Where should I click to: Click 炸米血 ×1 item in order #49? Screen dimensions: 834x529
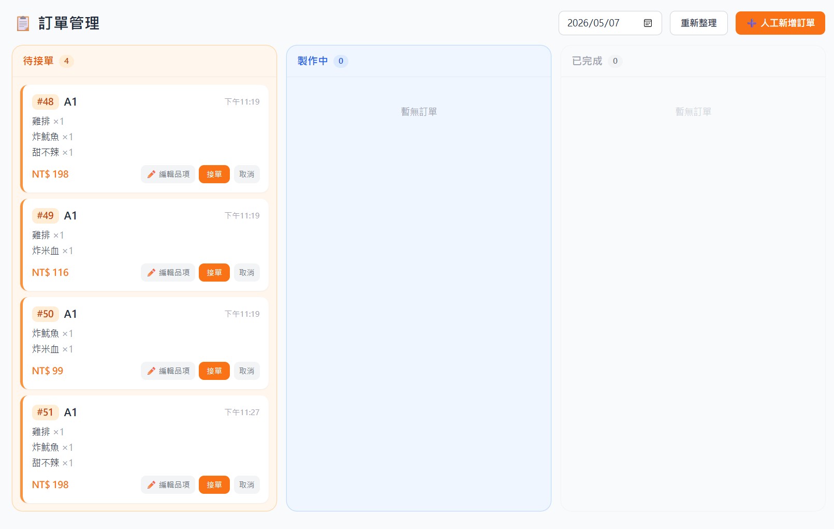coord(52,251)
